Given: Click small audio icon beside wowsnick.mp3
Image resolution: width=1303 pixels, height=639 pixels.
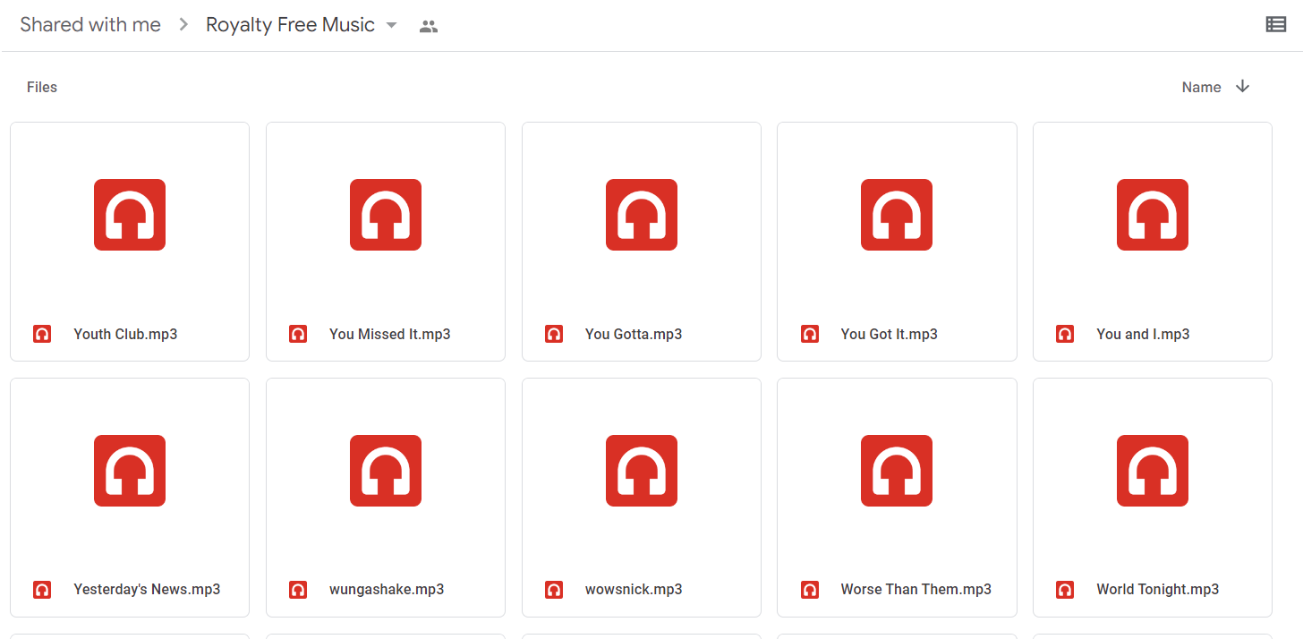Looking at the screenshot, I should (x=554, y=590).
